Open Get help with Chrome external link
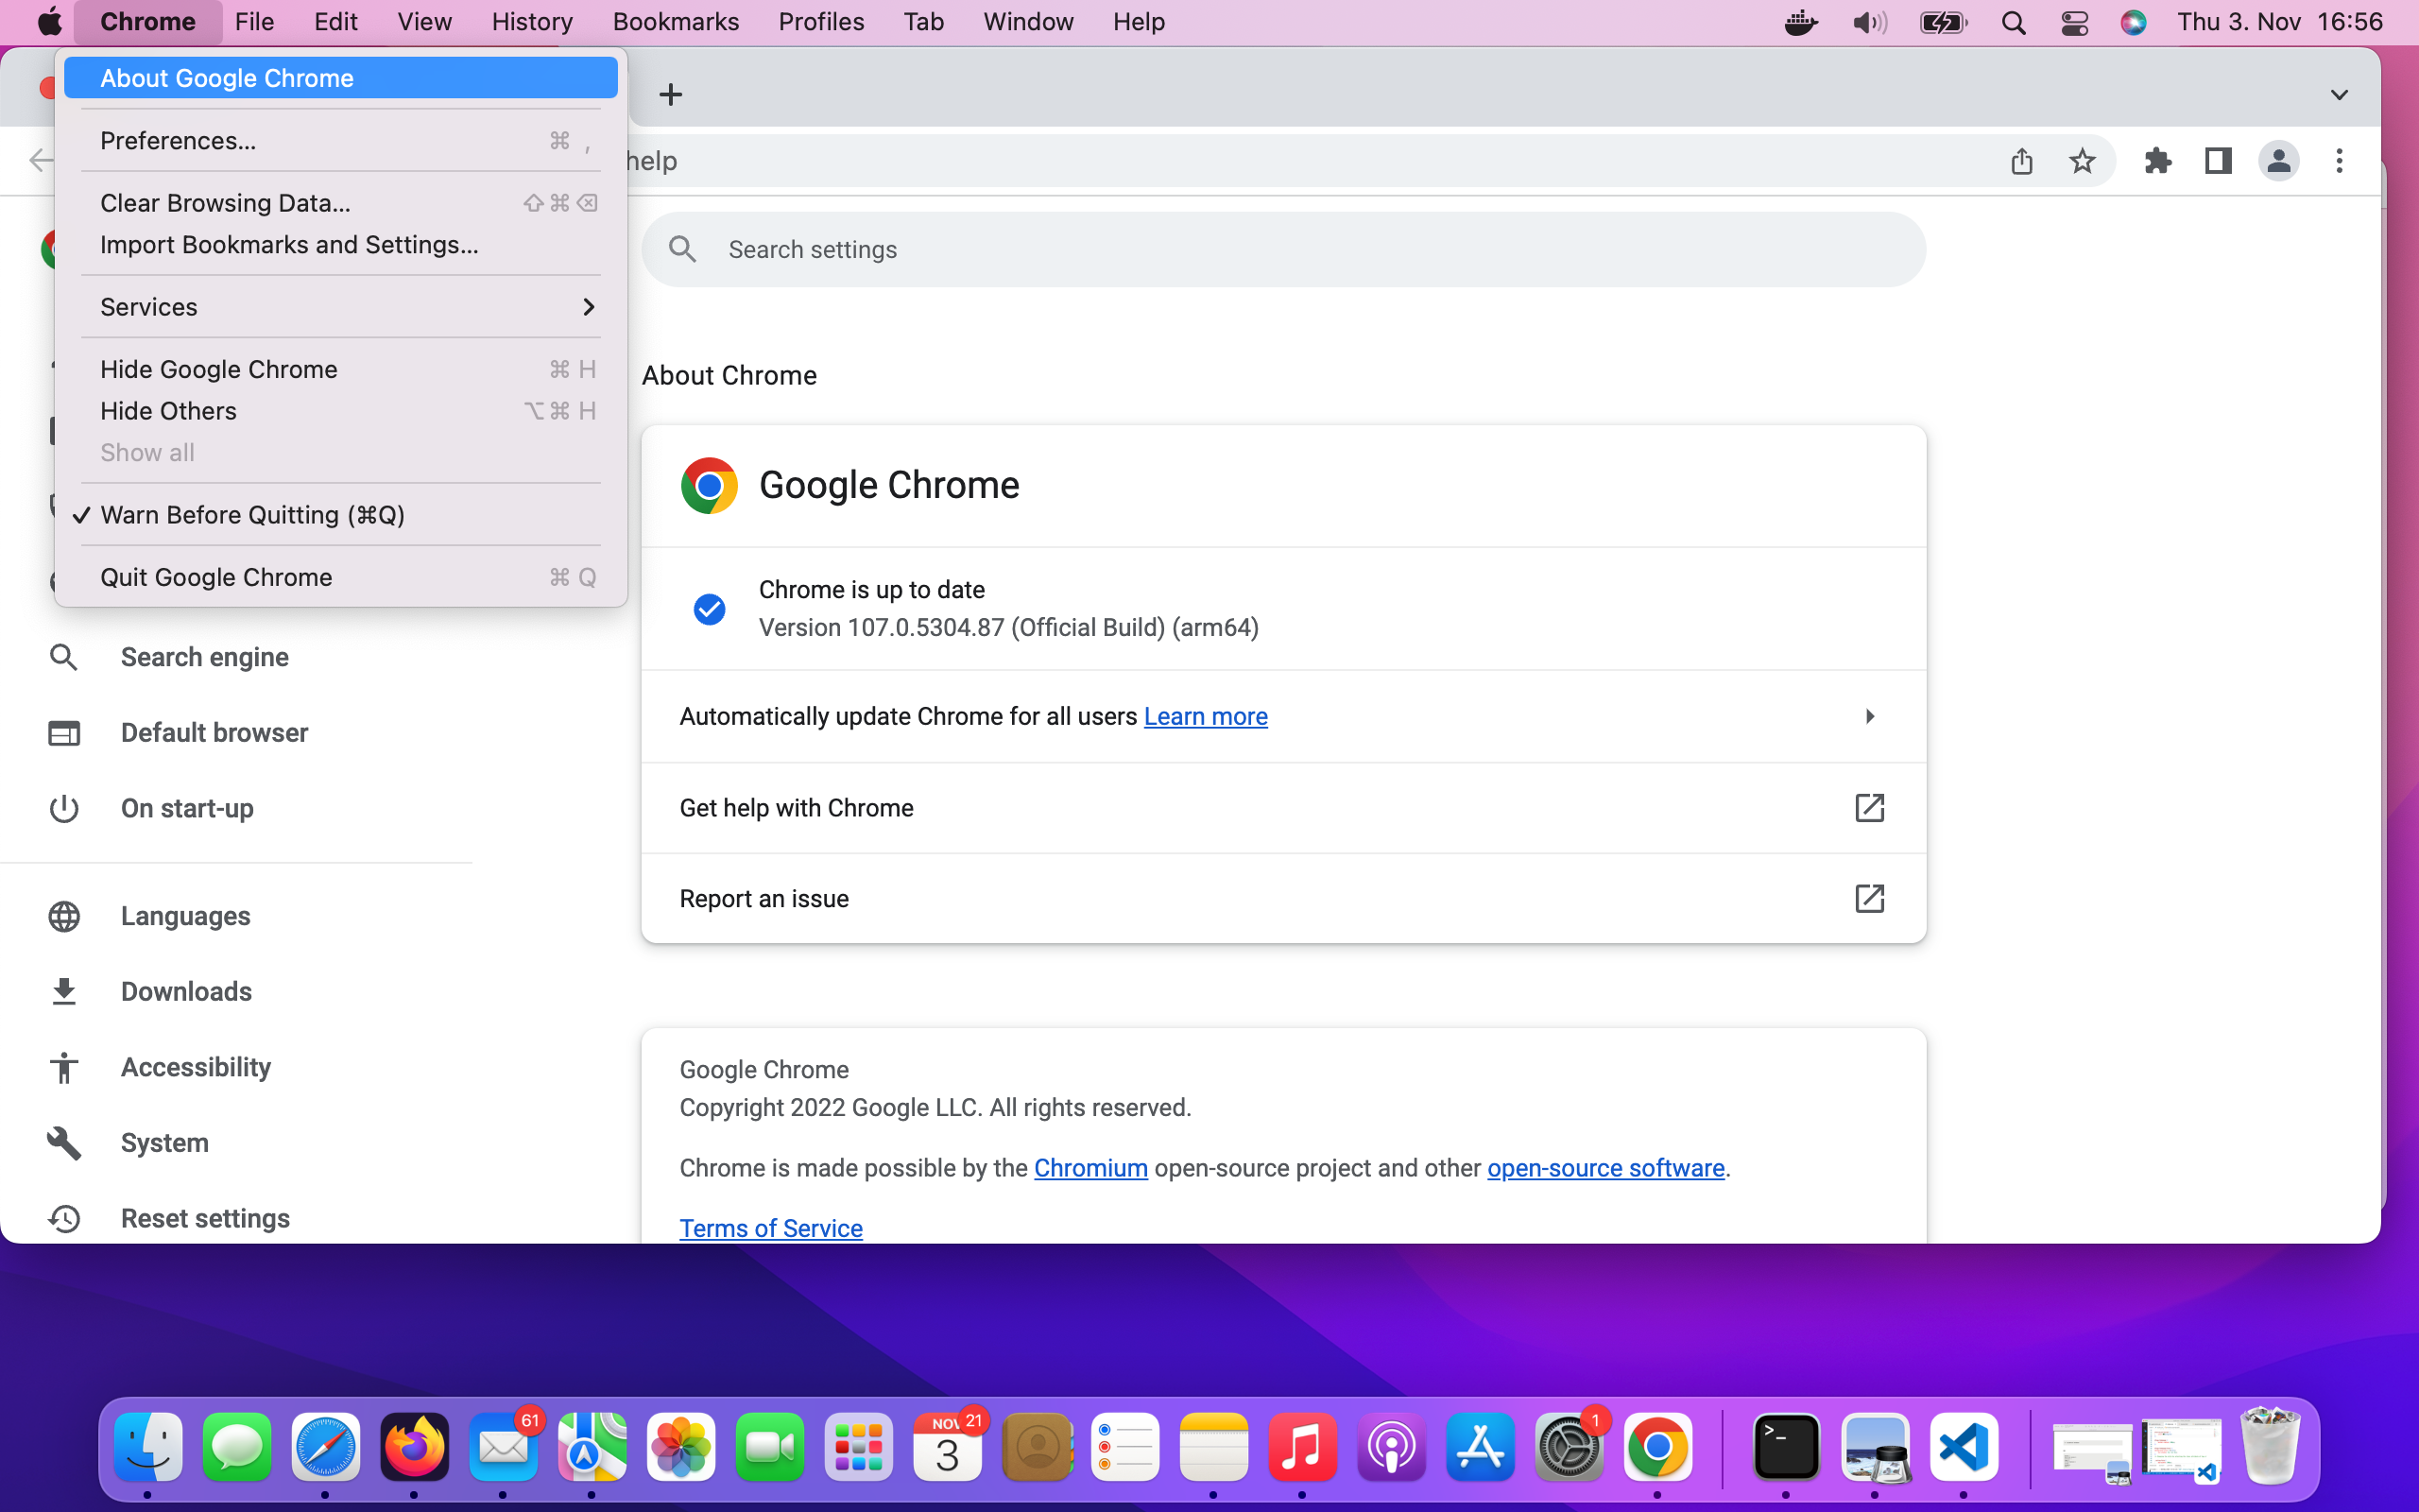 (1868, 808)
